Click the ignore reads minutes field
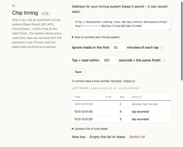183x147 pixels. pos(118,47)
